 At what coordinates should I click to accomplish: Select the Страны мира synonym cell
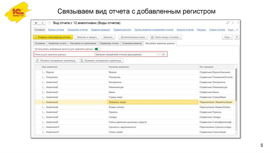point(153,97)
